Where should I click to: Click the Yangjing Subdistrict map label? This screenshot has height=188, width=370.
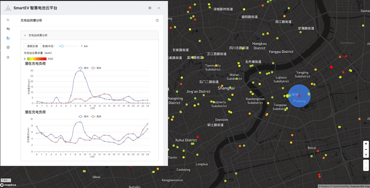[302, 74]
